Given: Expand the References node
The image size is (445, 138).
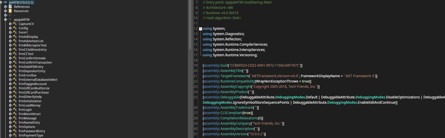Looking at the screenshot, I should (x=5, y=7).
